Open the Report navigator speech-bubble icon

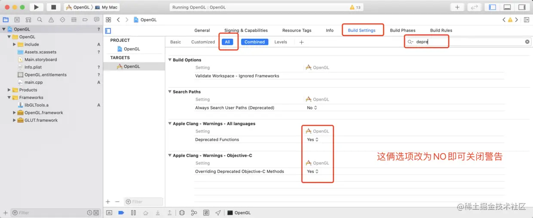[97, 20]
